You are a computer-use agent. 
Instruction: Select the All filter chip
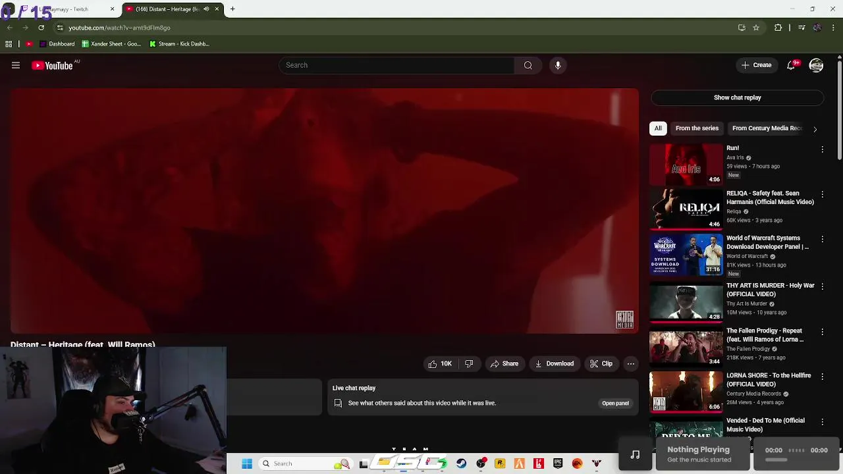(658, 128)
